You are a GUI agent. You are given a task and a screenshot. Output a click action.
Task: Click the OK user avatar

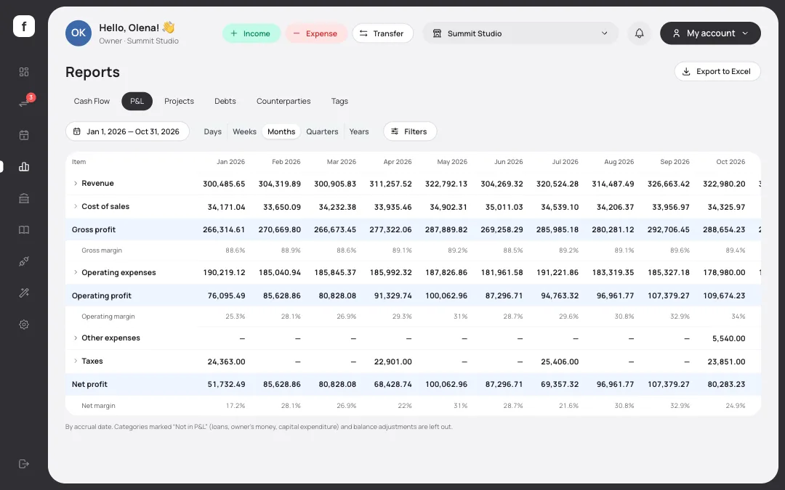78,33
